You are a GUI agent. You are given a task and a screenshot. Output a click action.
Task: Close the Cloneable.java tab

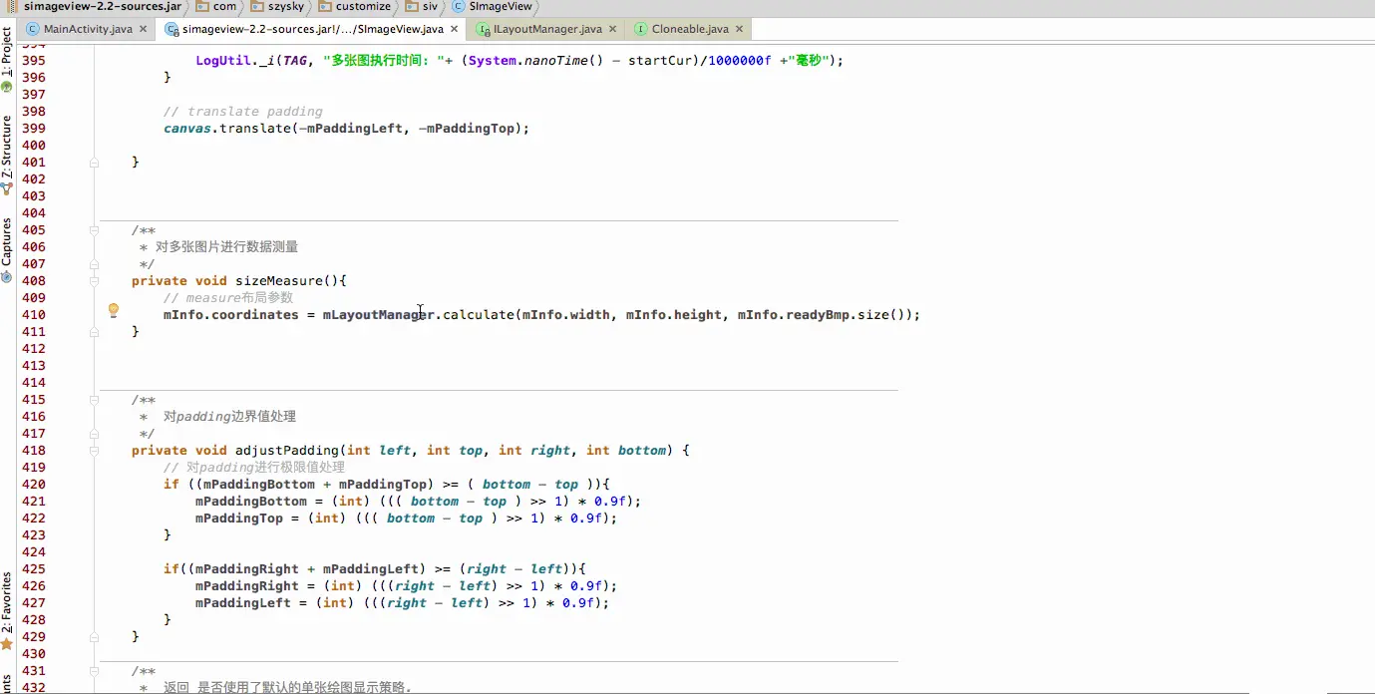click(x=739, y=29)
